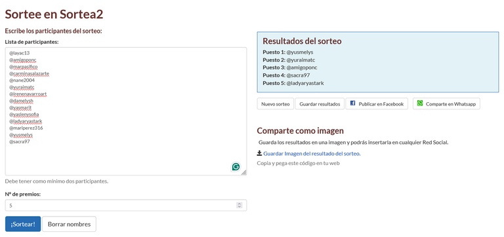Select Comparte en Whatsapp
The image size is (504, 237).
446,104
